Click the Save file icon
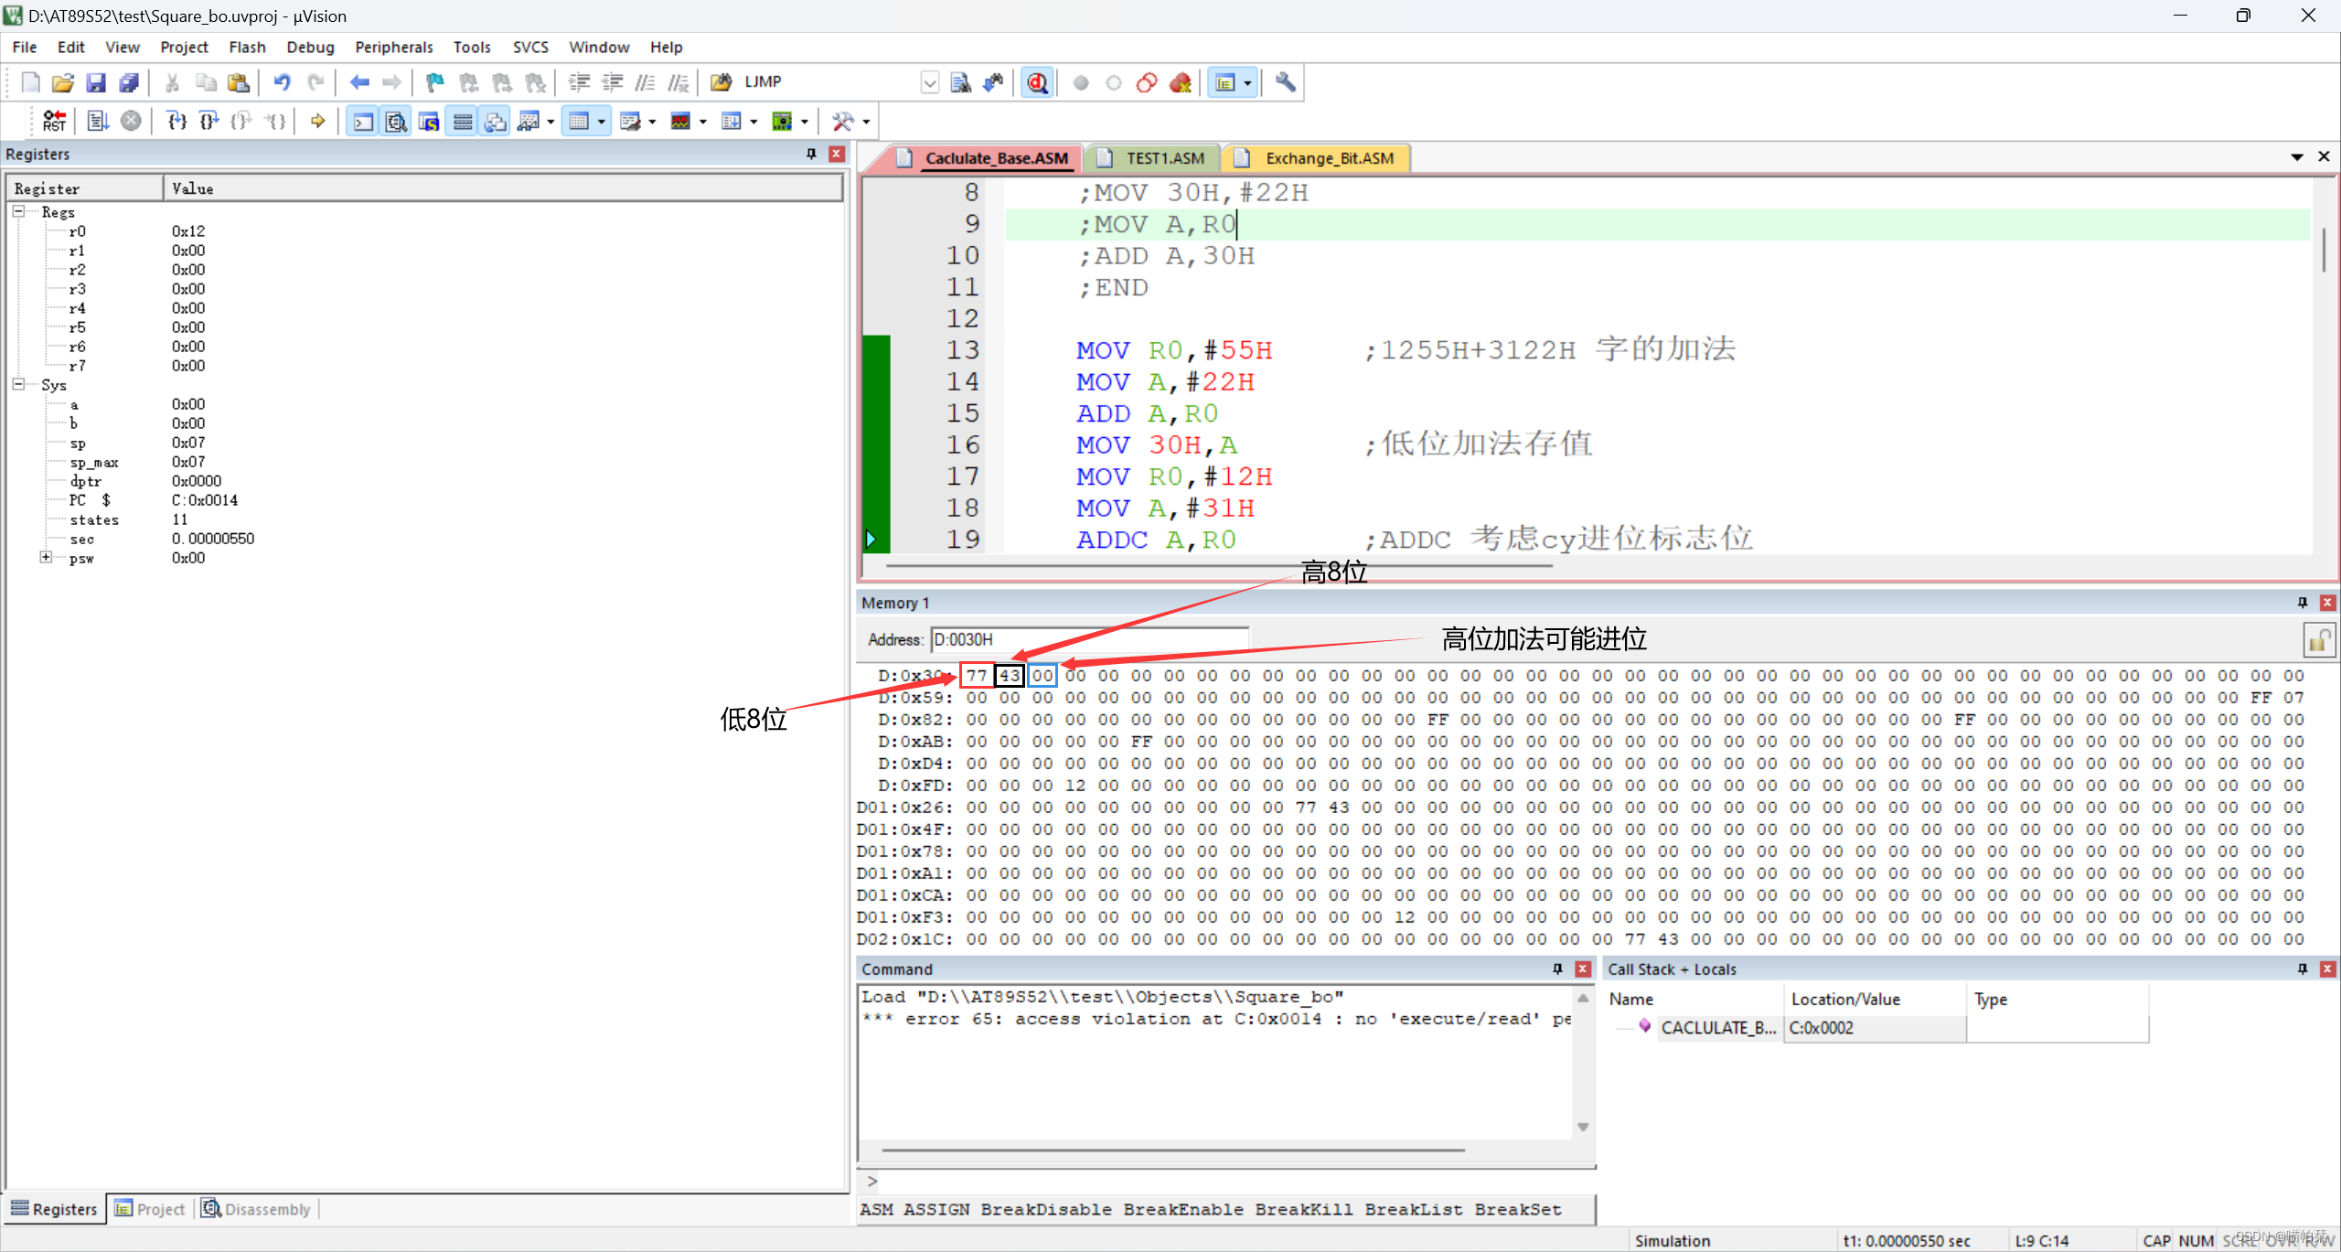2341x1252 pixels. [95, 82]
